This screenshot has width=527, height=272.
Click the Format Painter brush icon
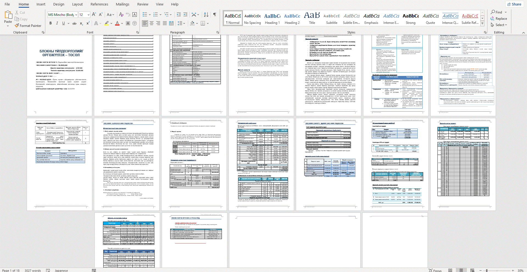click(17, 25)
